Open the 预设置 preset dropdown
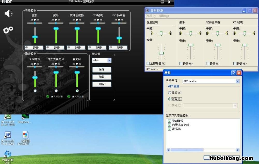Screen dimensions: 259x164 pos(109,60)
